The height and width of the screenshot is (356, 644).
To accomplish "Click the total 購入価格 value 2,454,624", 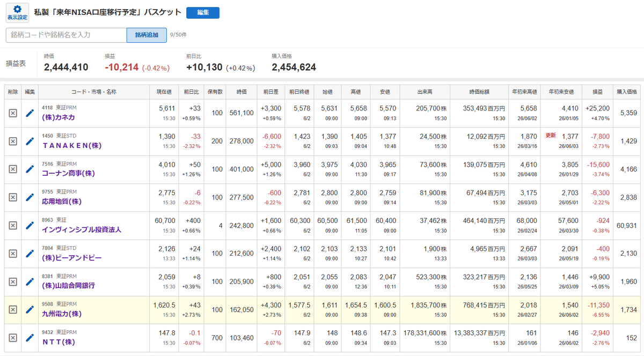I will [x=294, y=67].
